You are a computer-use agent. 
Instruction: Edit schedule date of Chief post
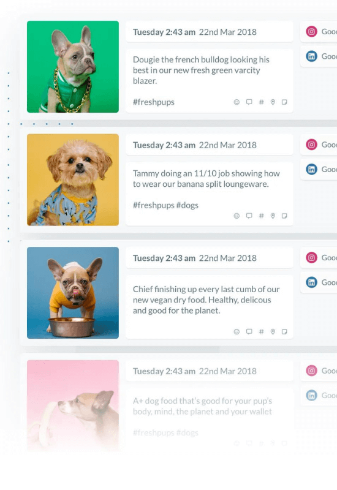210,258
